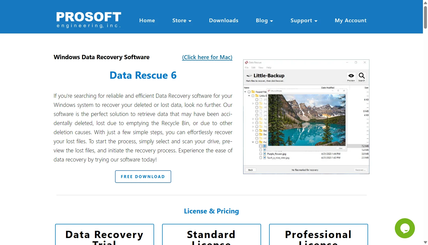
Task: Click the Prosoft Engineering logo
Action: point(89,20)
